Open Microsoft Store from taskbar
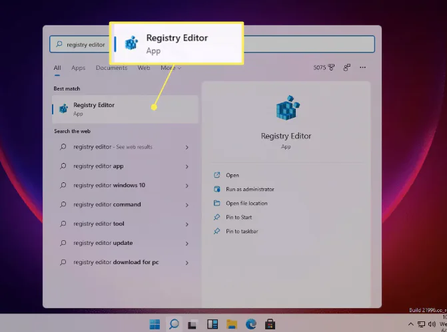 (x=270, y=324)
